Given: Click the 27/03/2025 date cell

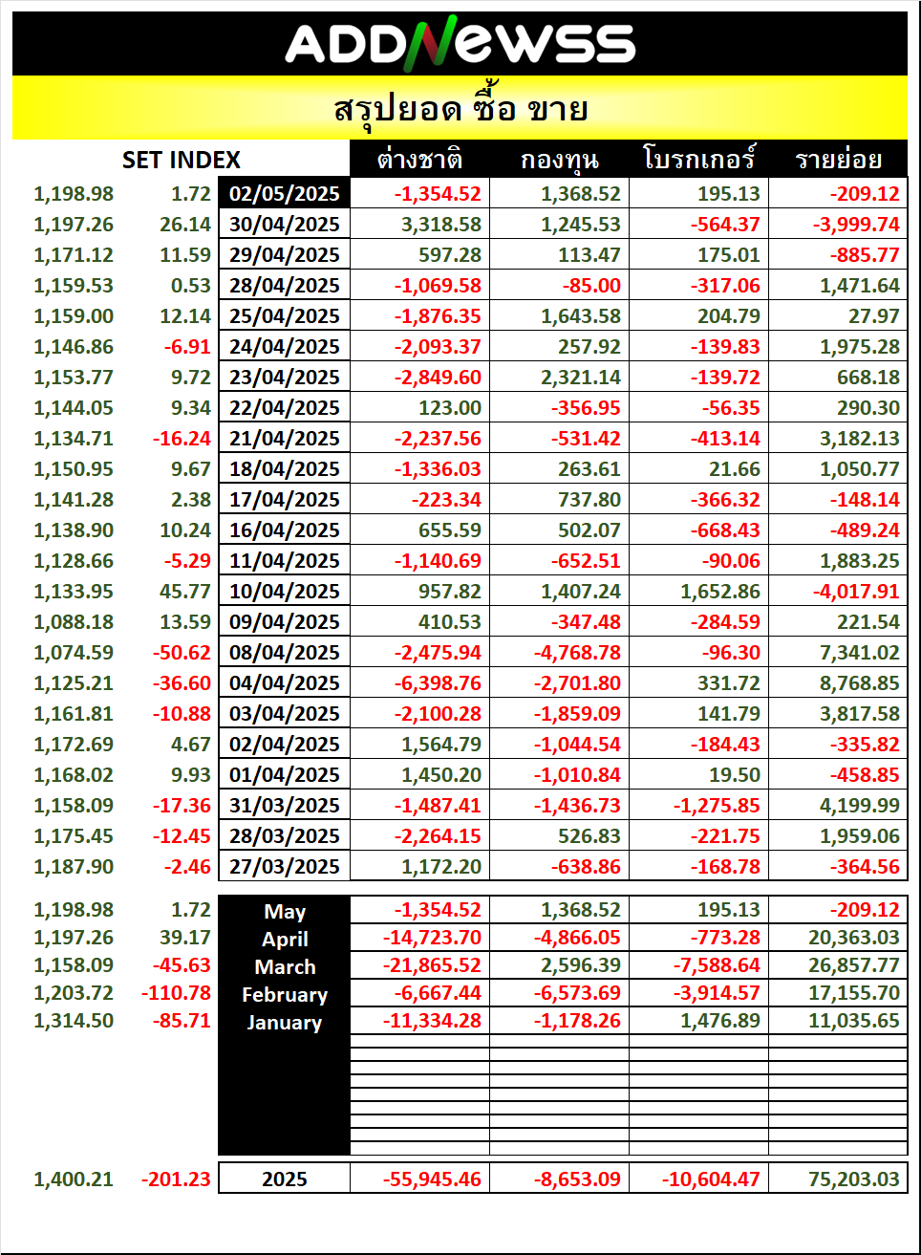Looking at the screenshot, I should [285, 866].
